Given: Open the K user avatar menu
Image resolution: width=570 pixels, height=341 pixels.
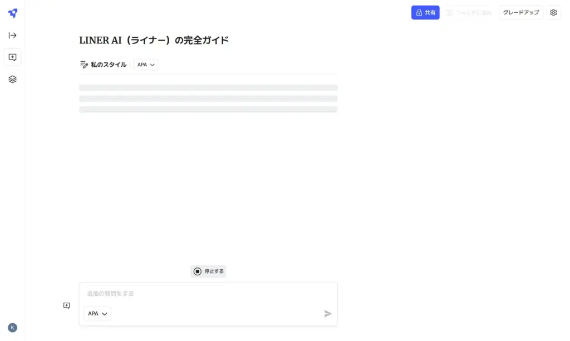Looking at the screenshot, I should (x=12, y=328).
